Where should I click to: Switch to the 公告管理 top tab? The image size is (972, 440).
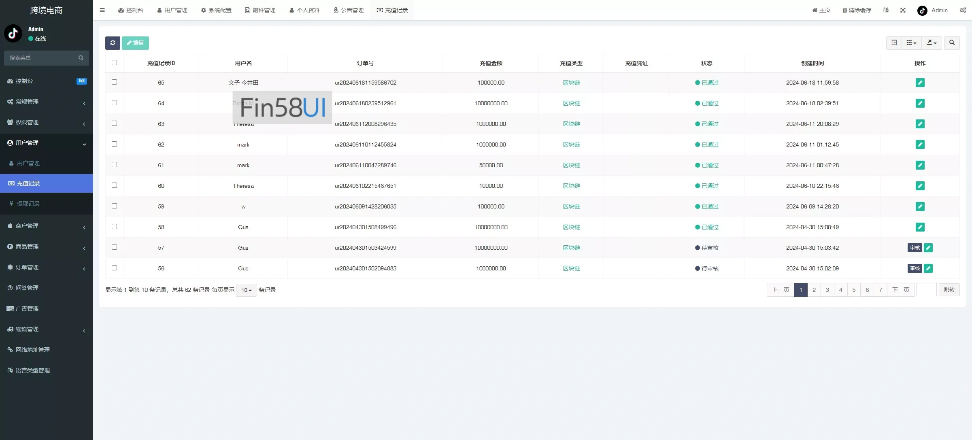(x=349, y=10)
